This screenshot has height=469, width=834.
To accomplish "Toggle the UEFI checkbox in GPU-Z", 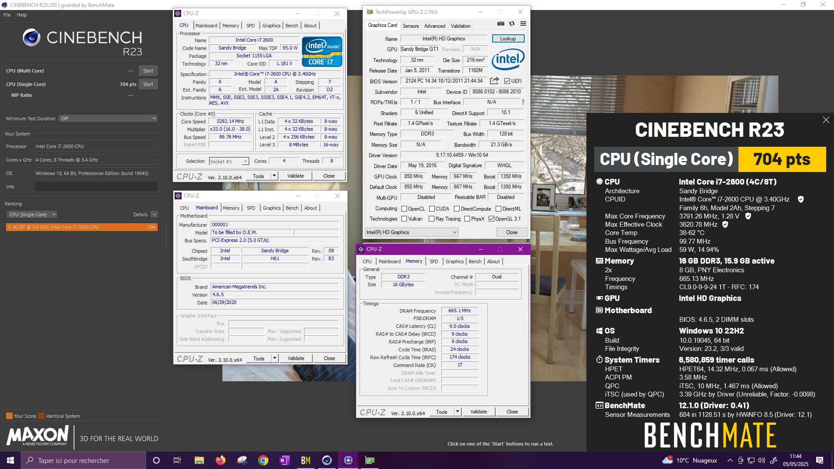I will (507, 81).
